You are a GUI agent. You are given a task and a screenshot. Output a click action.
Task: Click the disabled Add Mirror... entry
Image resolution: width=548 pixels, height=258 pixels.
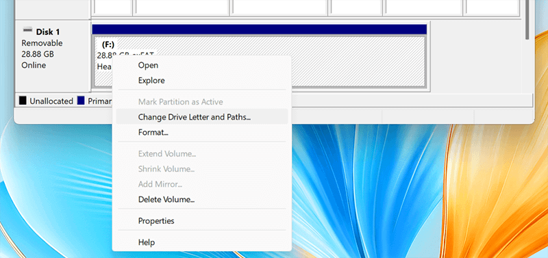pyautogui.click(x=201, y=184)
